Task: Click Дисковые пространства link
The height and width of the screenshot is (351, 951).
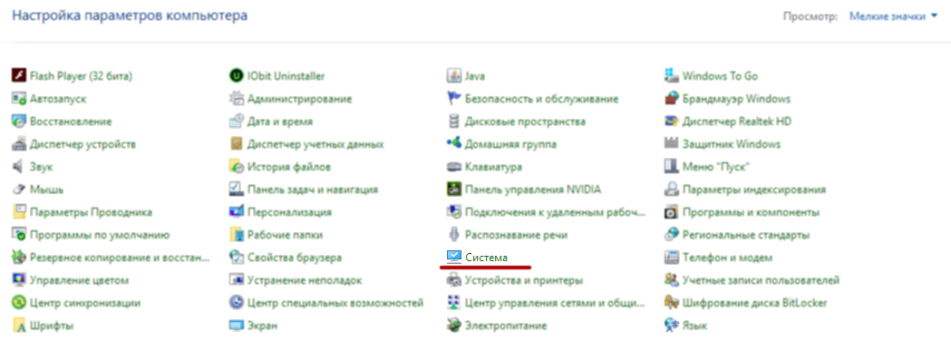Action: point(525,122)
